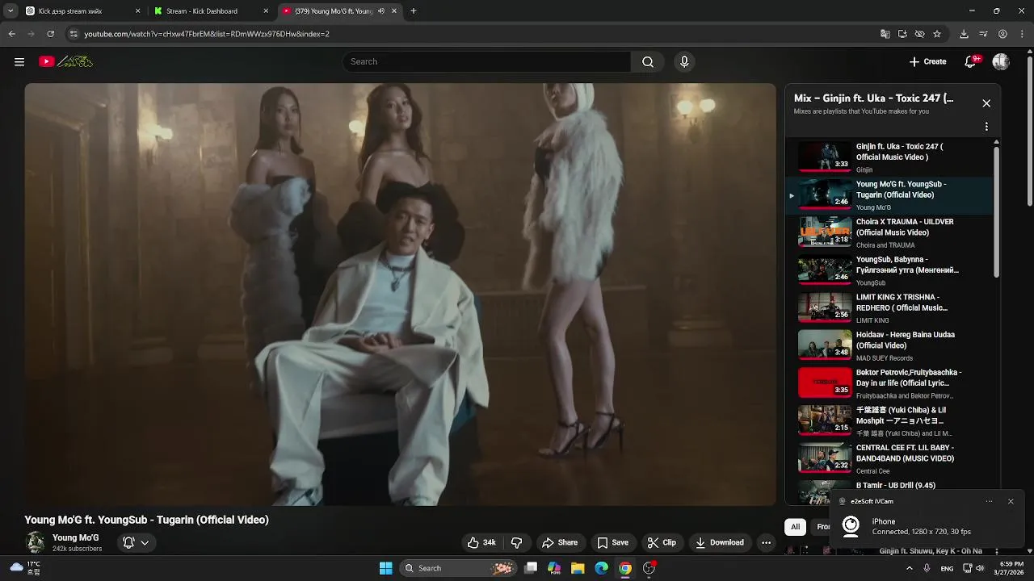This screenshot has height=581, width=1034.
Task: Play Bektor Petrovic Day in ur life
Action: pos(889,383)
